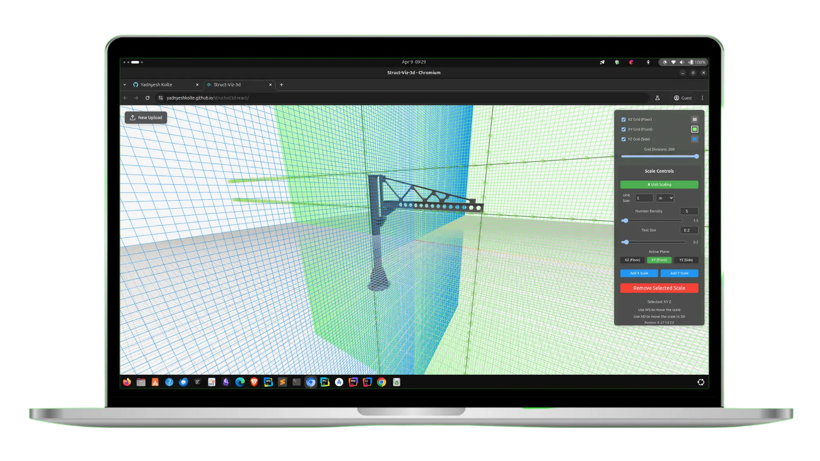
Task: Click the Add X Scale button
Action: (639, 273)
